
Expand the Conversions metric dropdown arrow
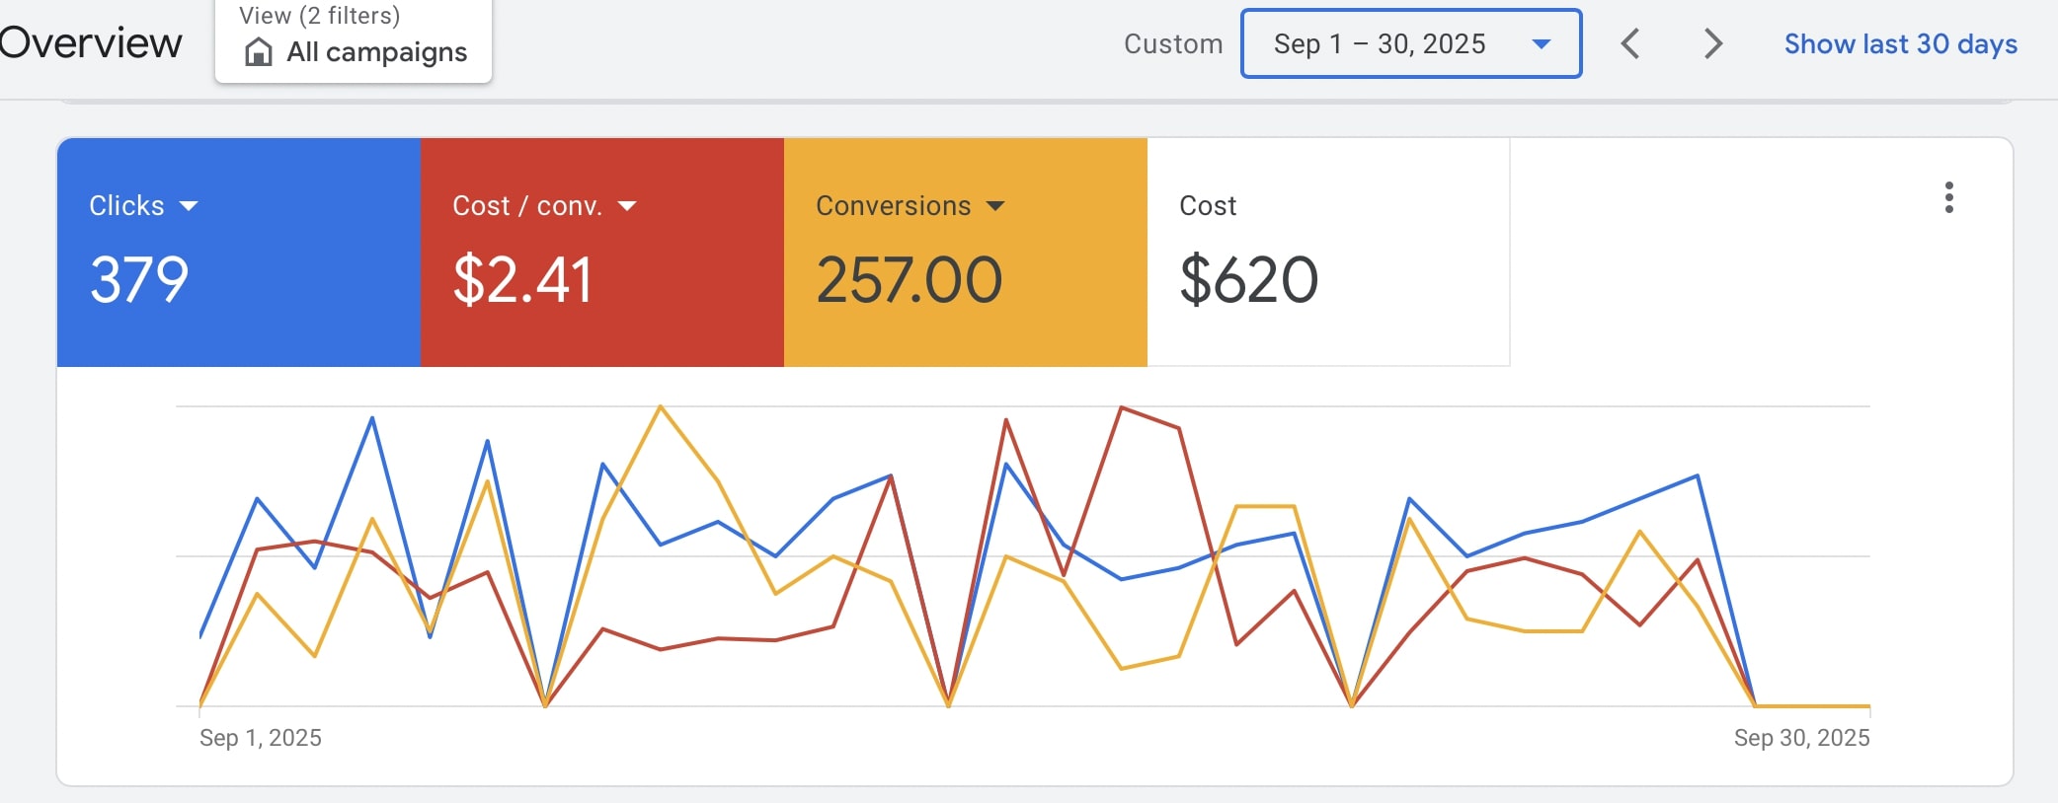(995, 206)
